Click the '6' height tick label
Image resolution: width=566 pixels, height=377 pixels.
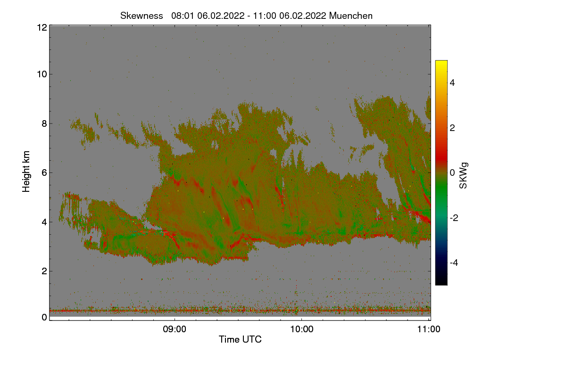point(44,172)
